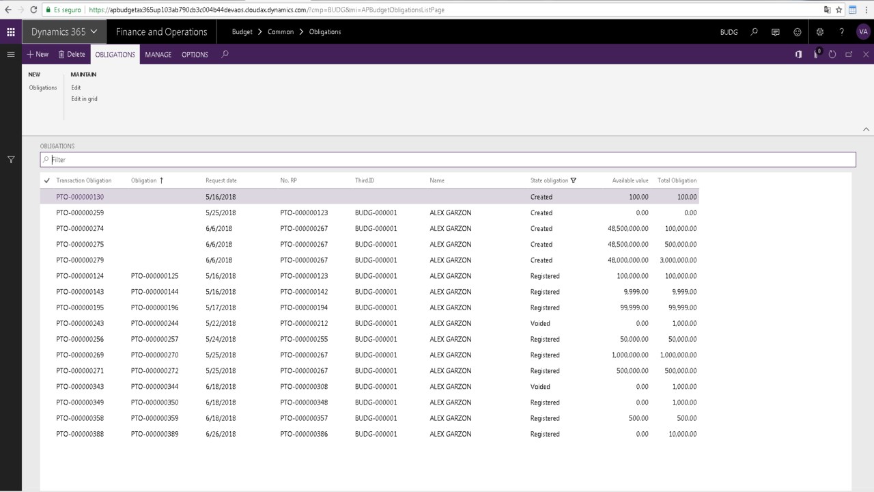Click the Delete button in action pane
This screenshot has width=874, height=492.
(72, 54)
